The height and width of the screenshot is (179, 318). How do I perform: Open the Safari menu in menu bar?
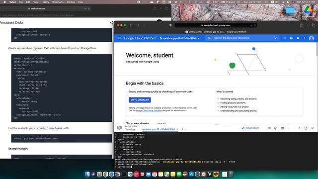12,2
